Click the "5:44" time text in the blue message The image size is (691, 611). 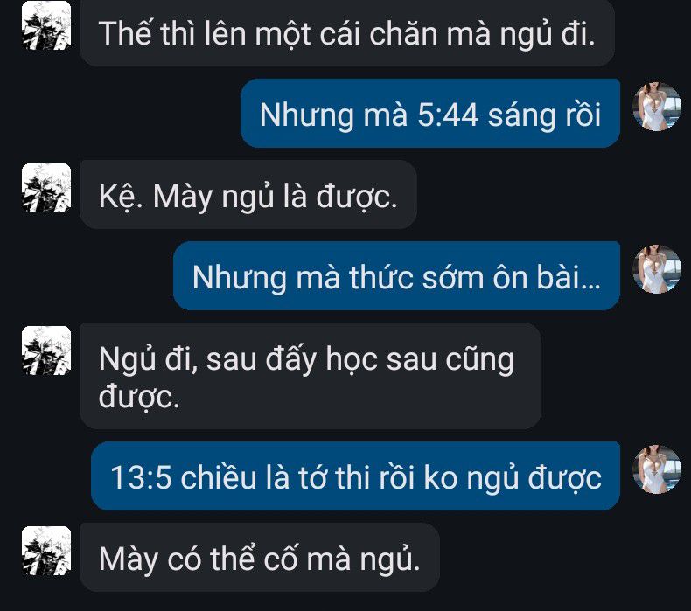(448, 115)
